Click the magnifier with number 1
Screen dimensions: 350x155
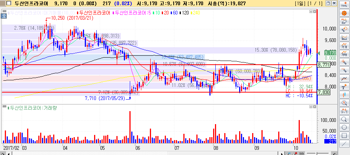(x=344, y=103)
